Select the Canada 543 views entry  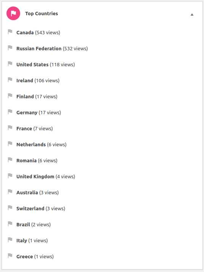(38, 33)
